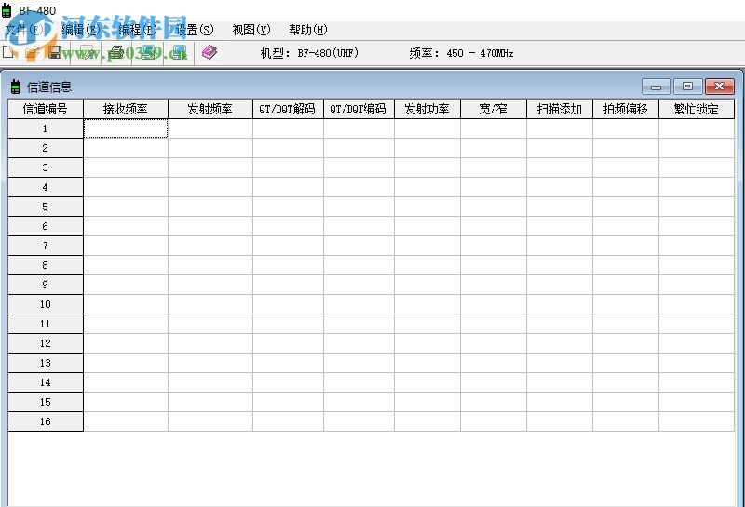Select channel row header 16

[46, 421]
